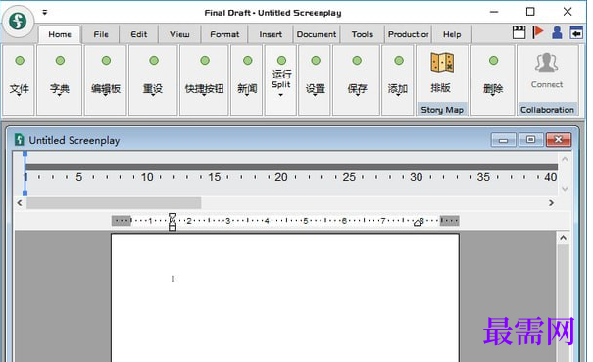Viewport: 593px width, 362px height.
Task: Open the Help ribbon tab
Action: [x=452, y=34]
